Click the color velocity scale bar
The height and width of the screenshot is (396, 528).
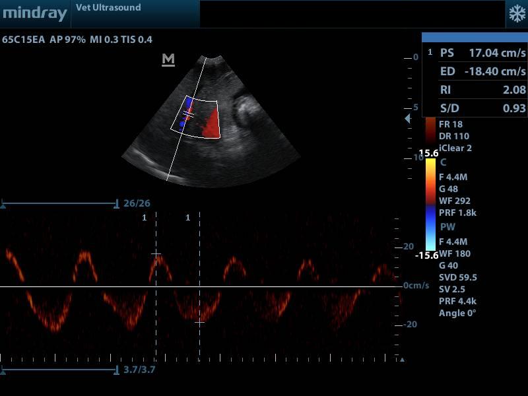[430, 203]
